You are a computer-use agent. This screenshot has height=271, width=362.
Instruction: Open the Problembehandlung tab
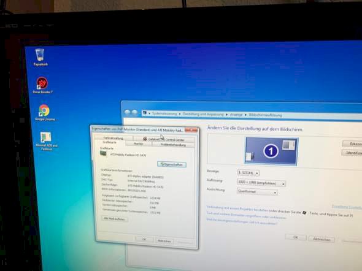pyautogui.click(x=173, y=145)
